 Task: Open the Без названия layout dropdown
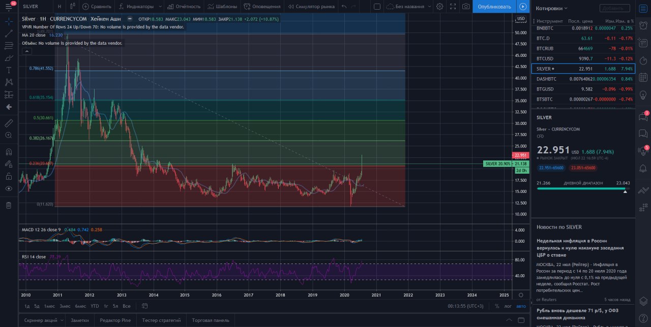[408, 7]
